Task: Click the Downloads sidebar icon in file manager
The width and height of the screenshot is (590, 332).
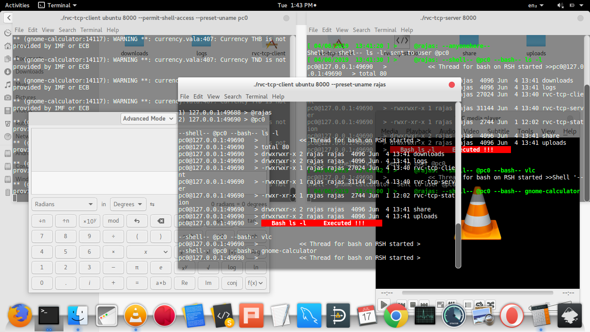Action: (7, 72)
